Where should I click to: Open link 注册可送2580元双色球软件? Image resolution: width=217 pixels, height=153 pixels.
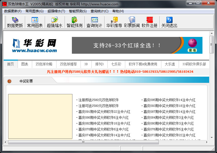(x=98, y=106)
